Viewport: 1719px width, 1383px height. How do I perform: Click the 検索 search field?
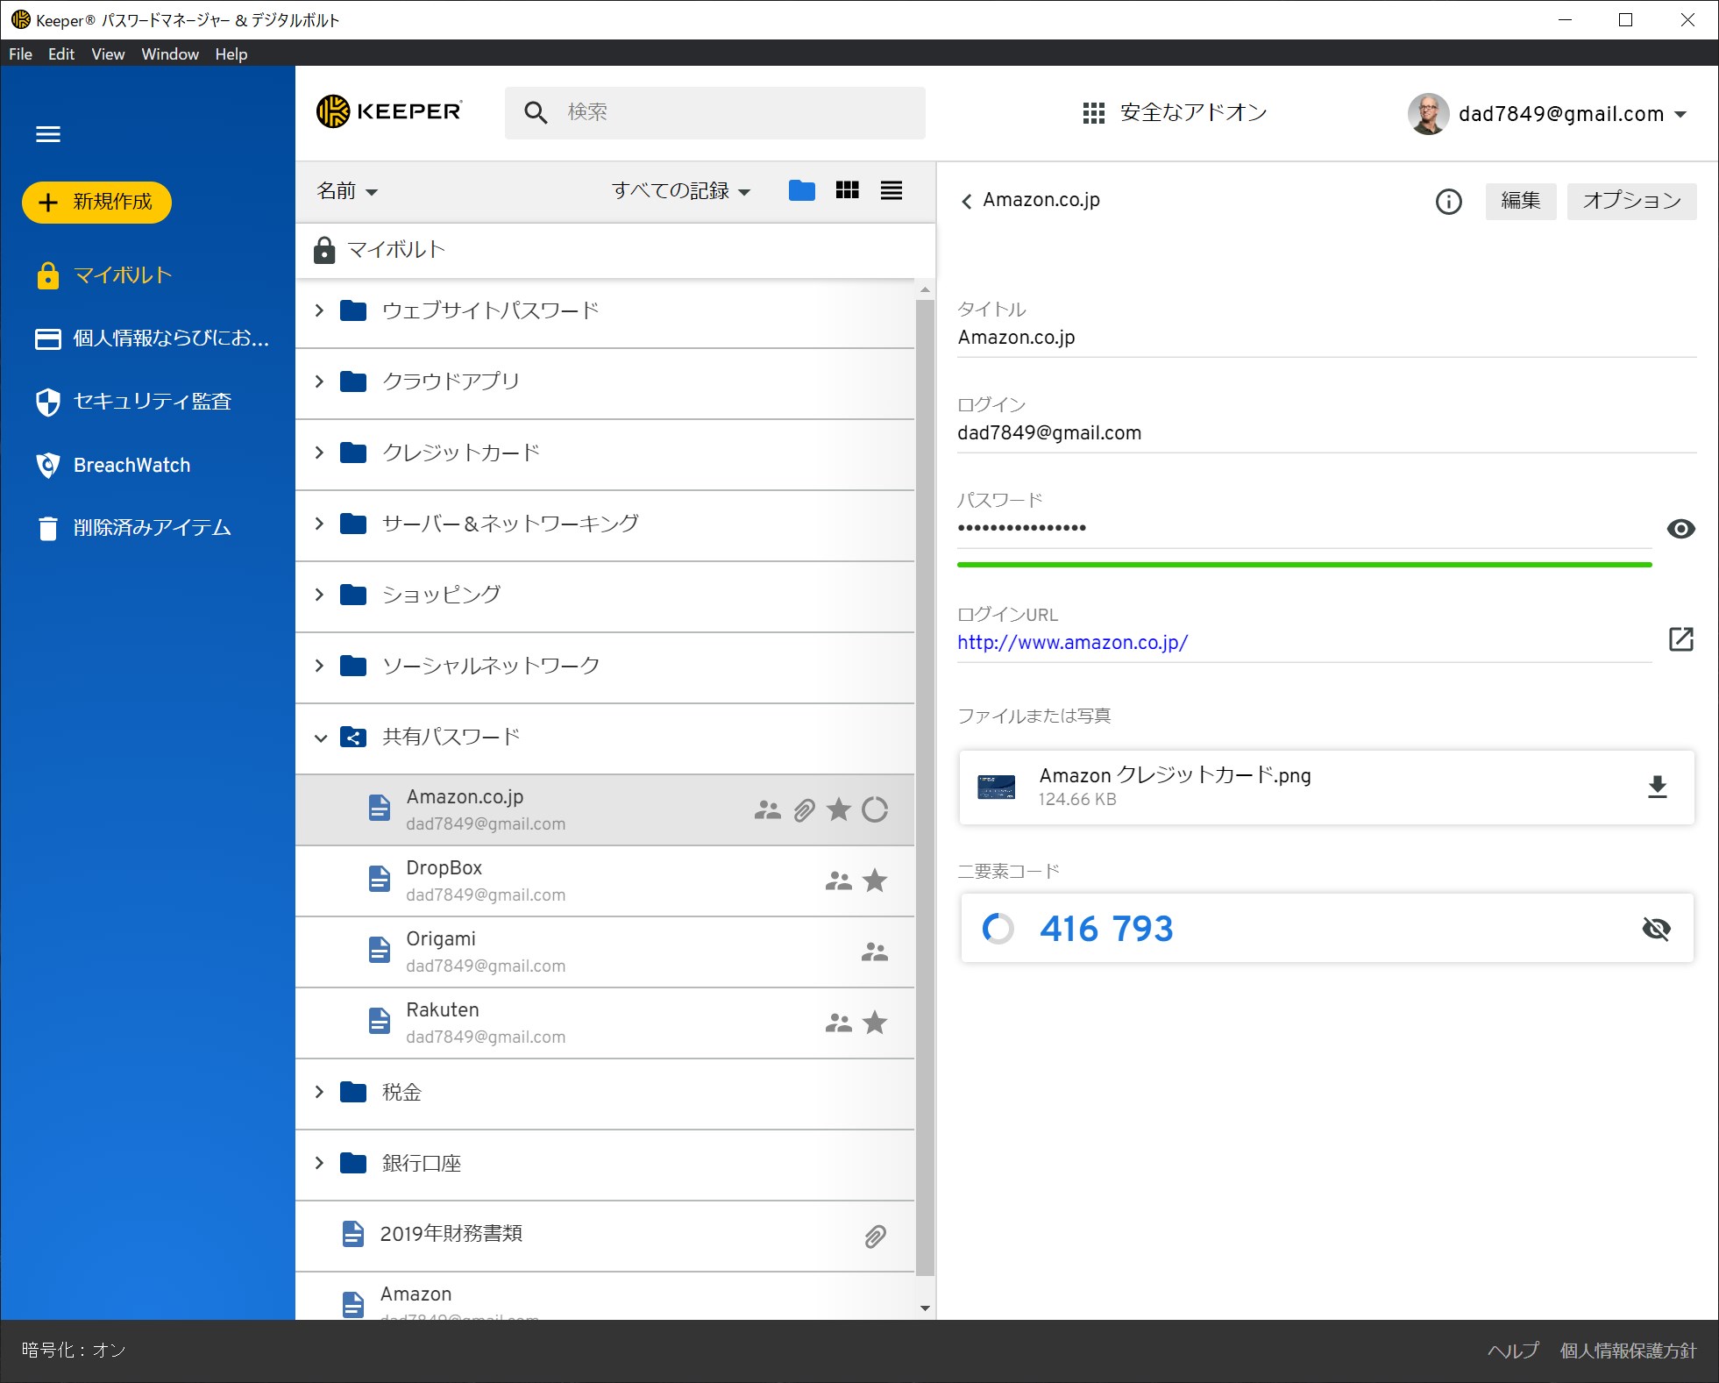pos(714,112)
